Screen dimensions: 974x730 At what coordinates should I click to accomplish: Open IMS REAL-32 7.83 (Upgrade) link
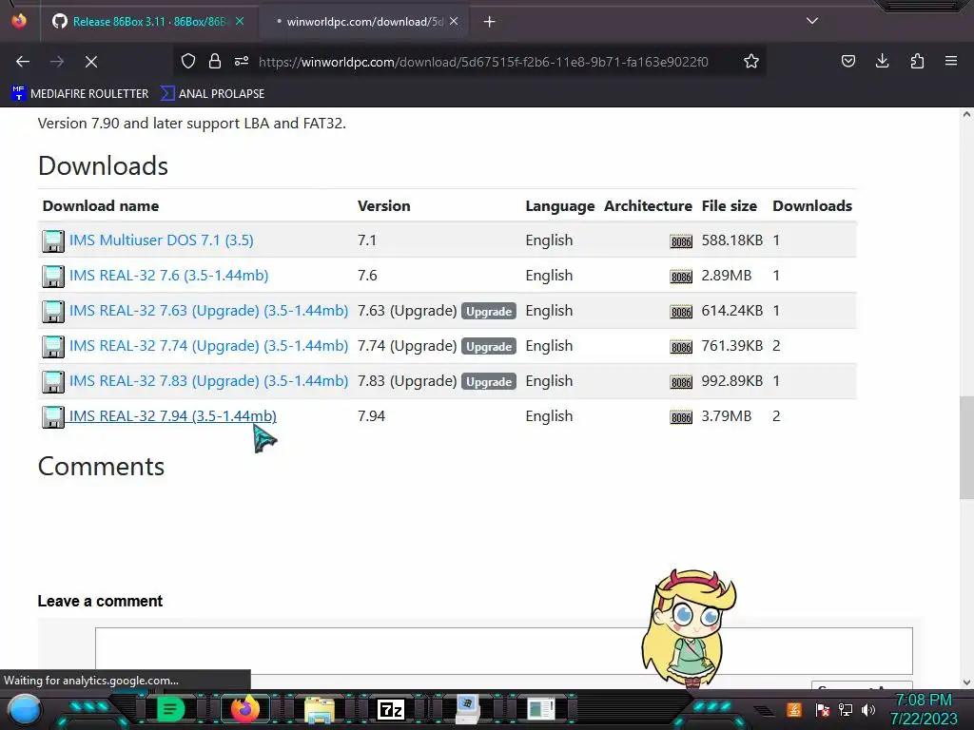[208, 380]
